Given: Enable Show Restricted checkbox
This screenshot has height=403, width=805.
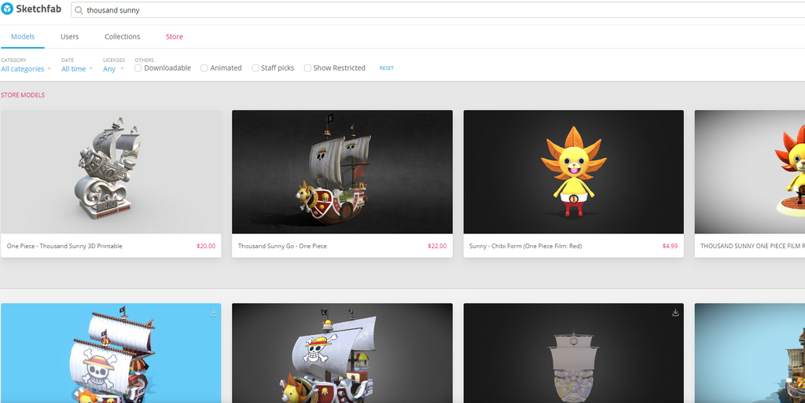Looking at the screenshot, I should 307,68.
